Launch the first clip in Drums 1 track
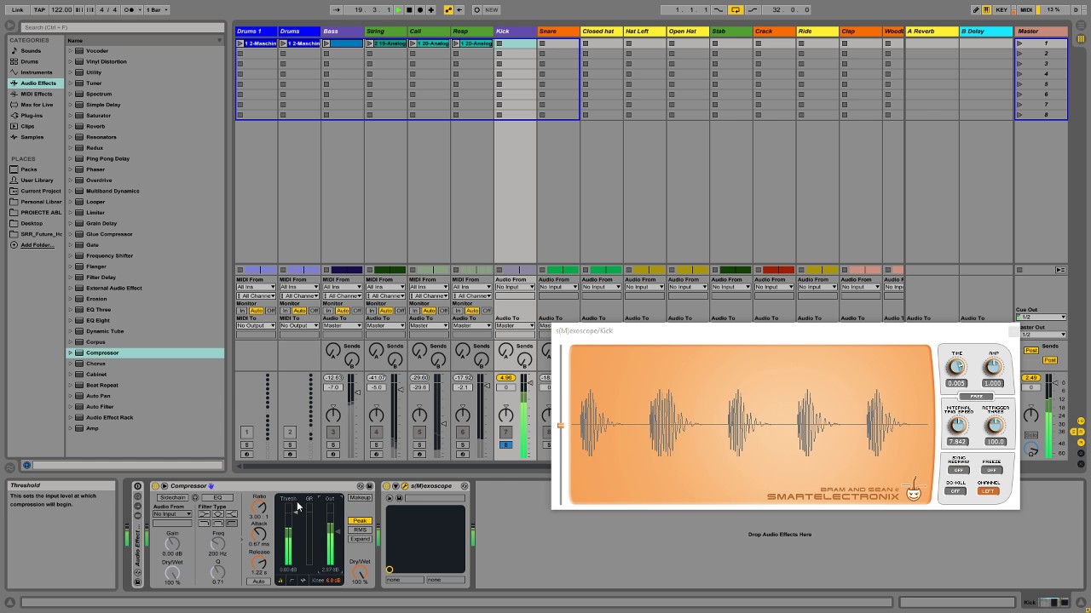This screenshot has width=1091, height=613. coord(240,43)
